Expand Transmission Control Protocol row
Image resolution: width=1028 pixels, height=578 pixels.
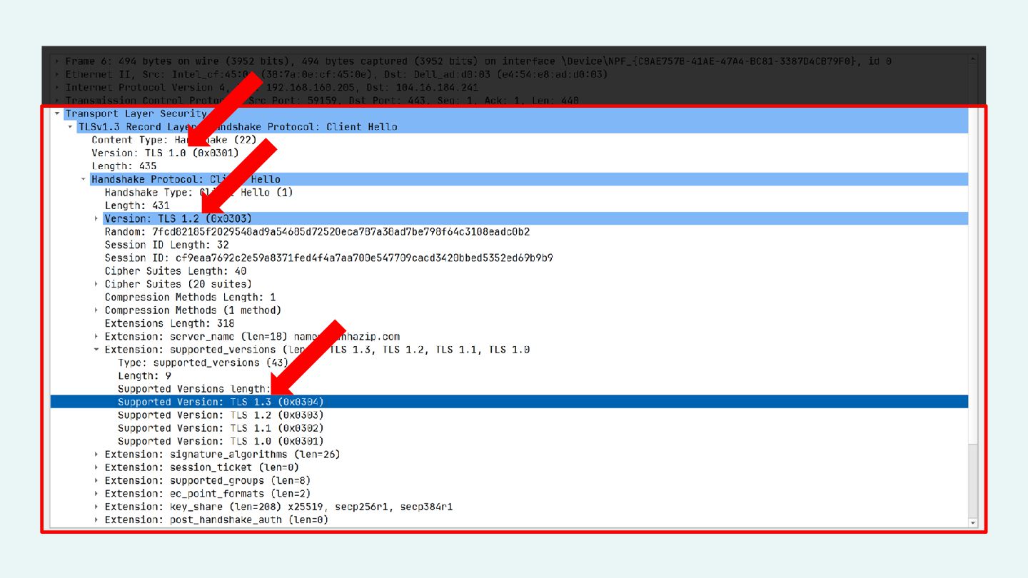point(57,101)
